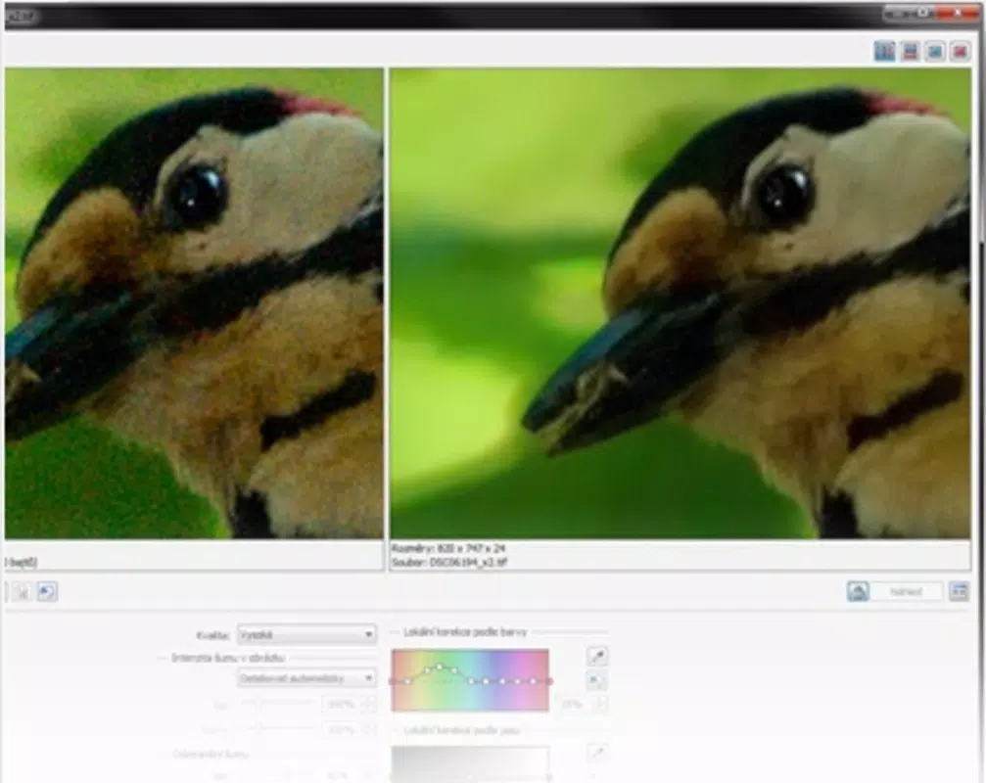The width and height of the screenshot is (986, 783).
Task: Select single blue preview layout icon
Action: (935, 52)
